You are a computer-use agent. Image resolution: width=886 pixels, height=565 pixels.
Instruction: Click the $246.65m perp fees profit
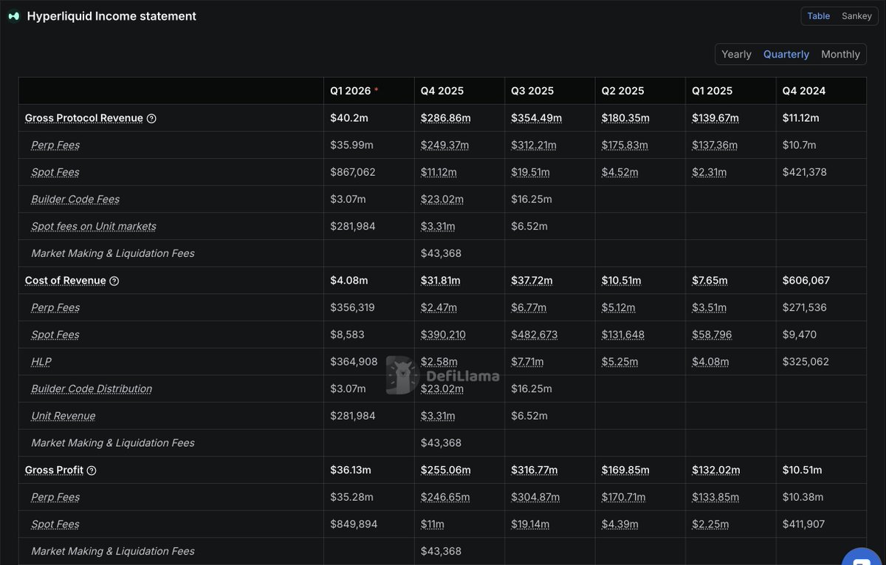[x=445, y=497]
